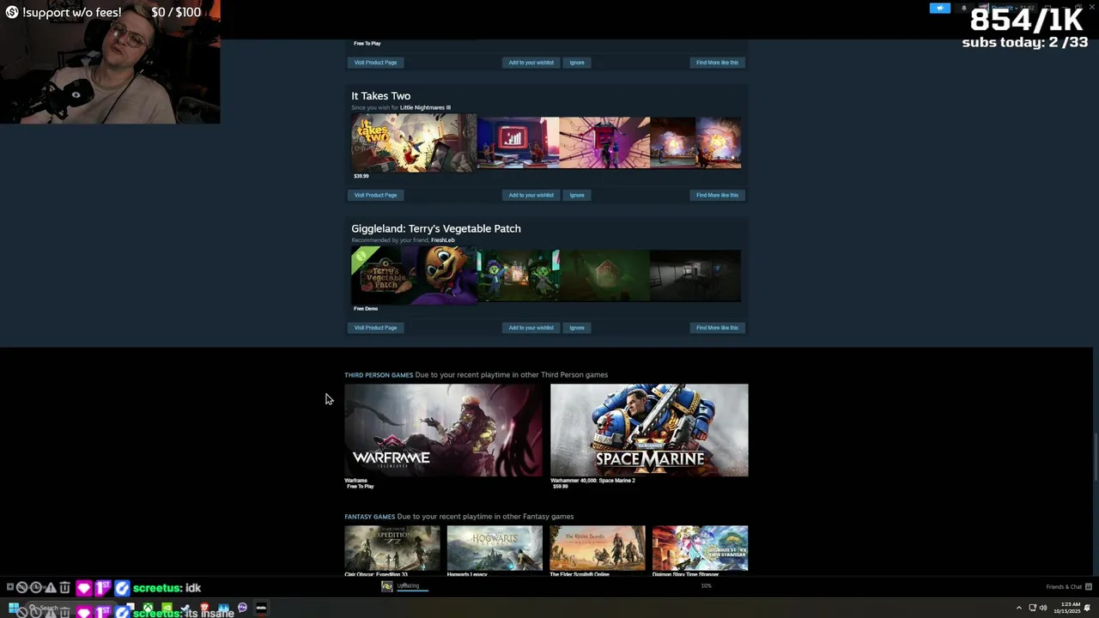Find More like It Takes Two

(717, 195)
